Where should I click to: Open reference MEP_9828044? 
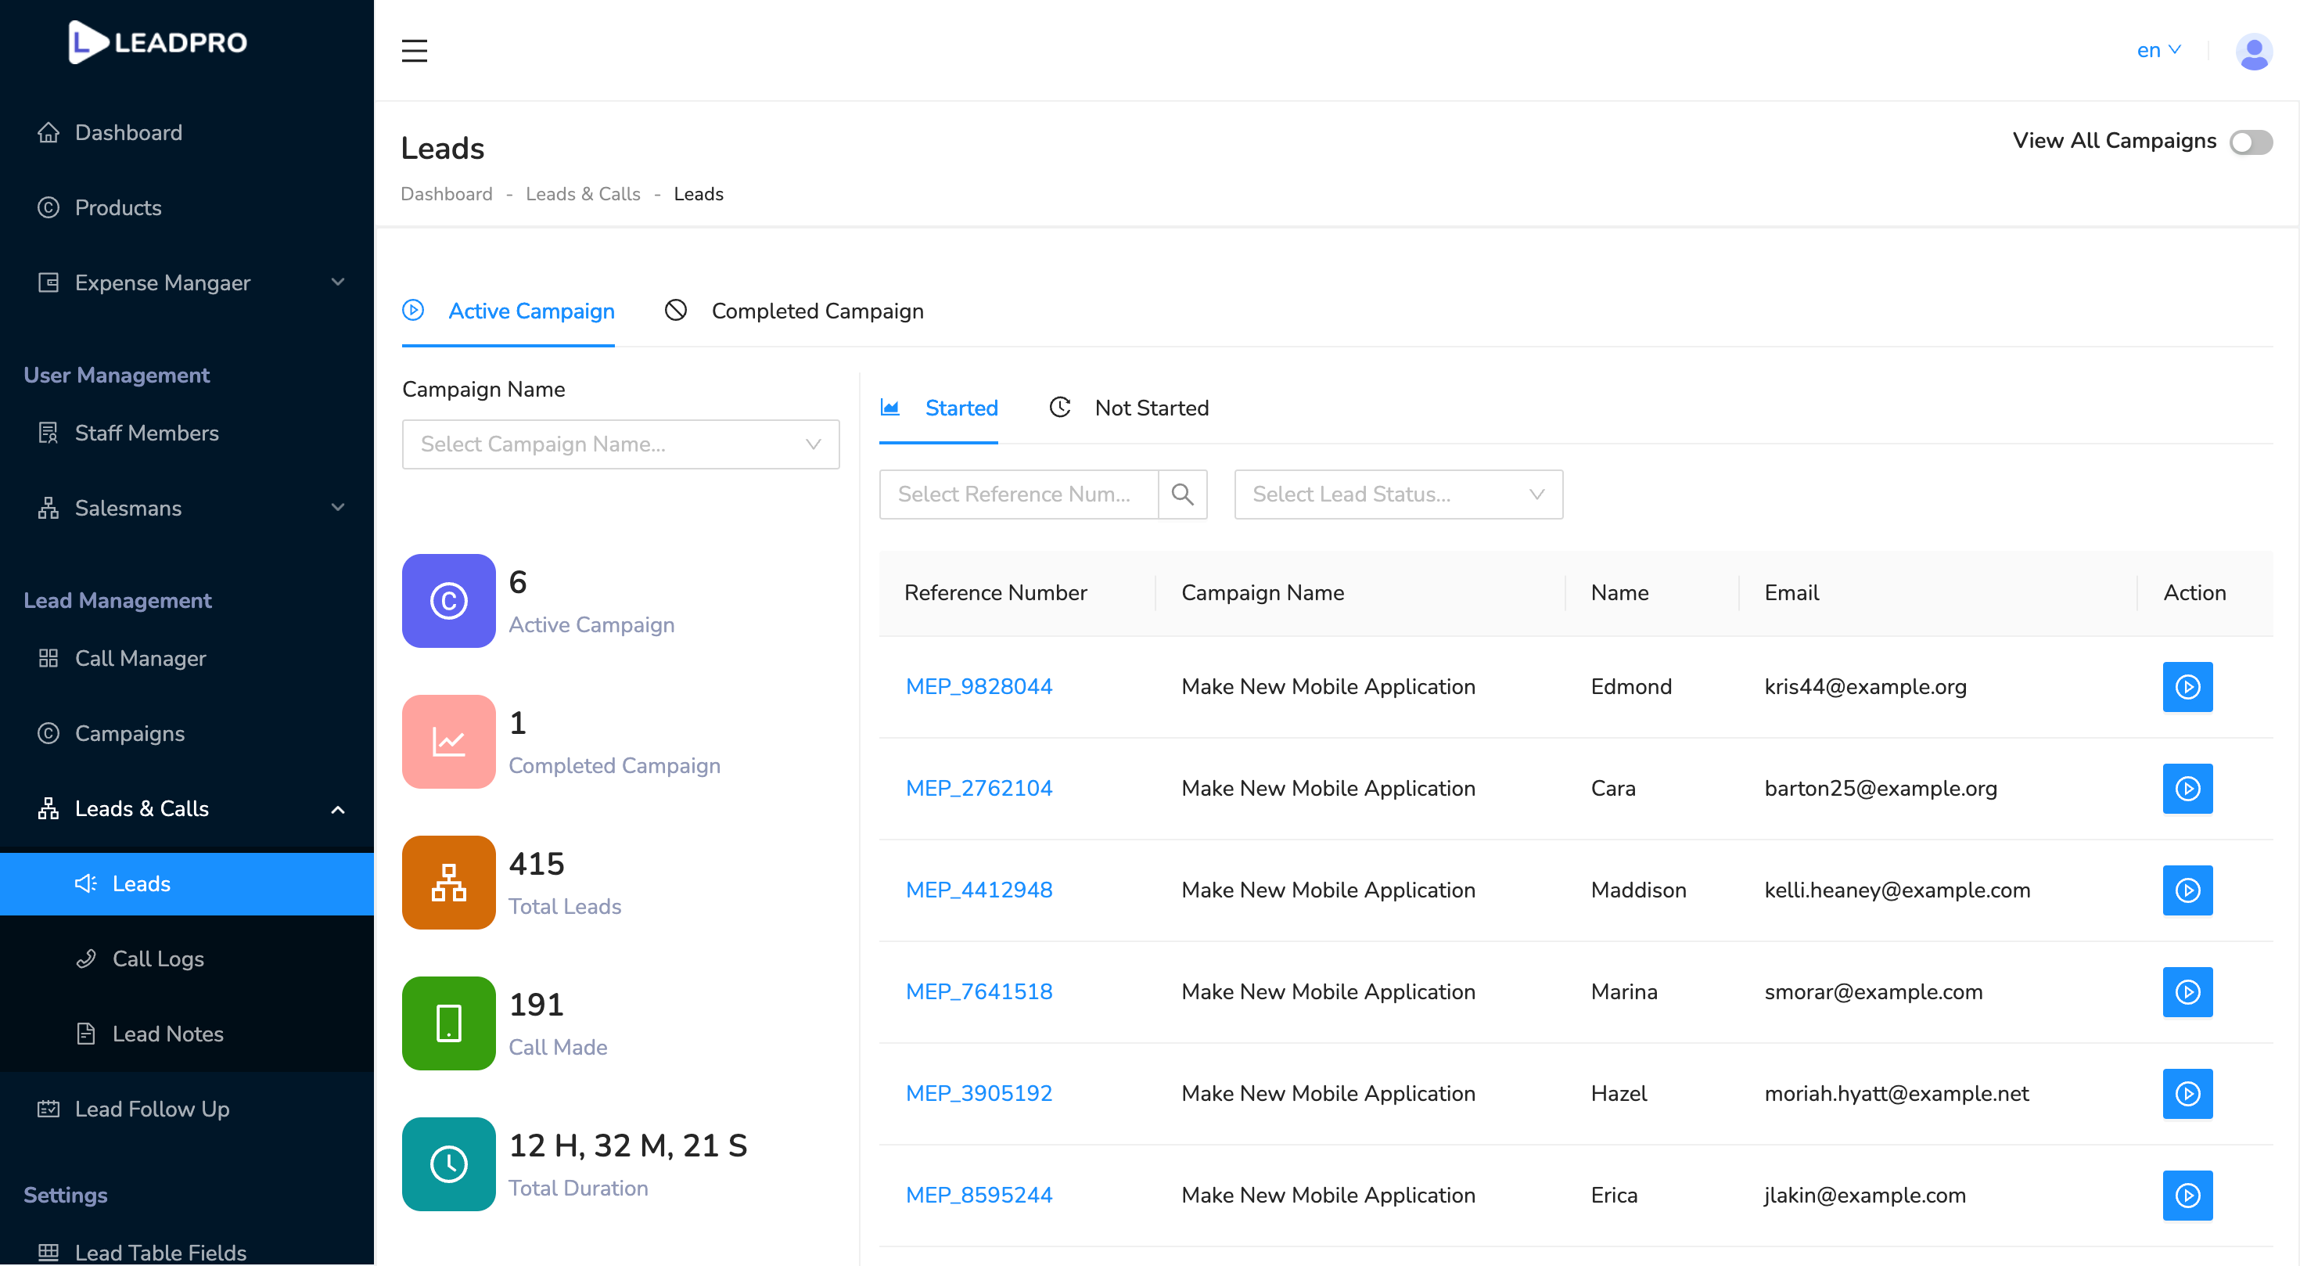tap(979, 686)
